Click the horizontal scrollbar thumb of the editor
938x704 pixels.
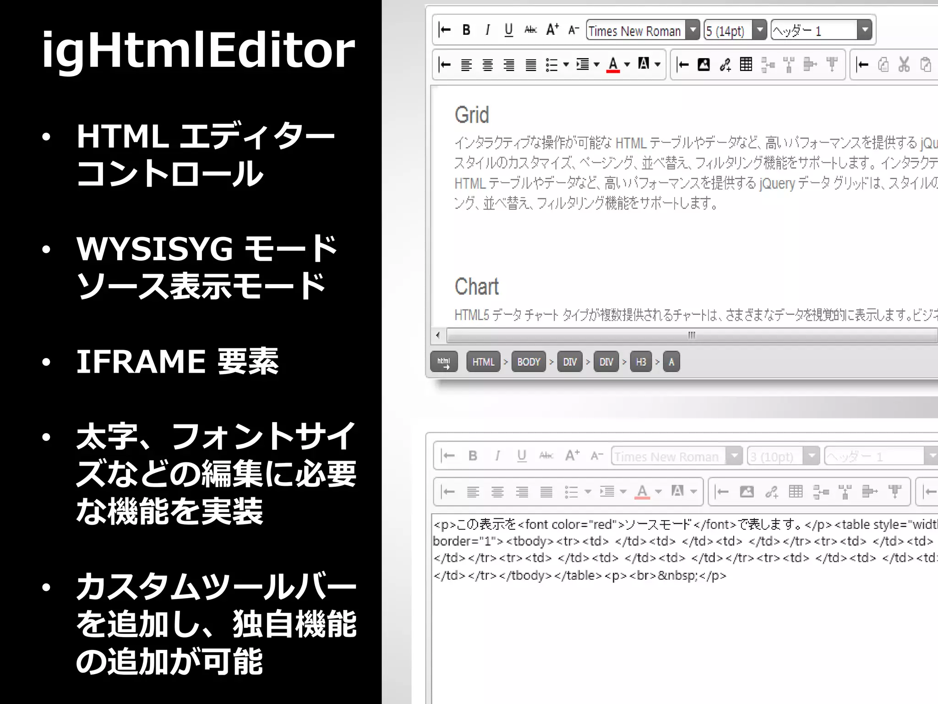[692, 335]
